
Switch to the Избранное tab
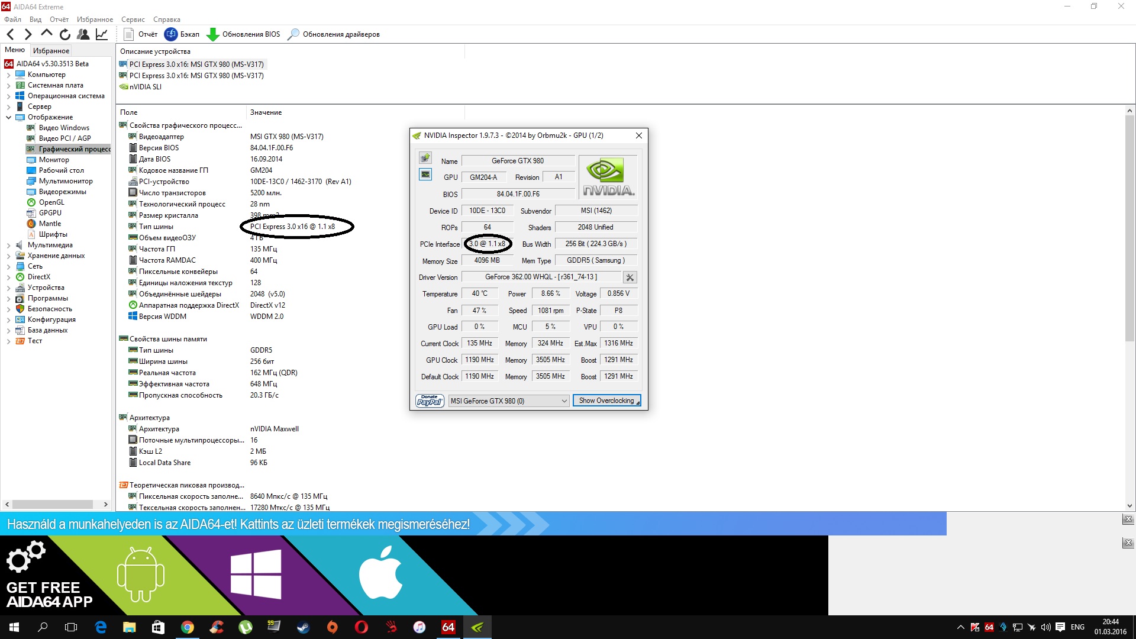(x=51, y=51)
